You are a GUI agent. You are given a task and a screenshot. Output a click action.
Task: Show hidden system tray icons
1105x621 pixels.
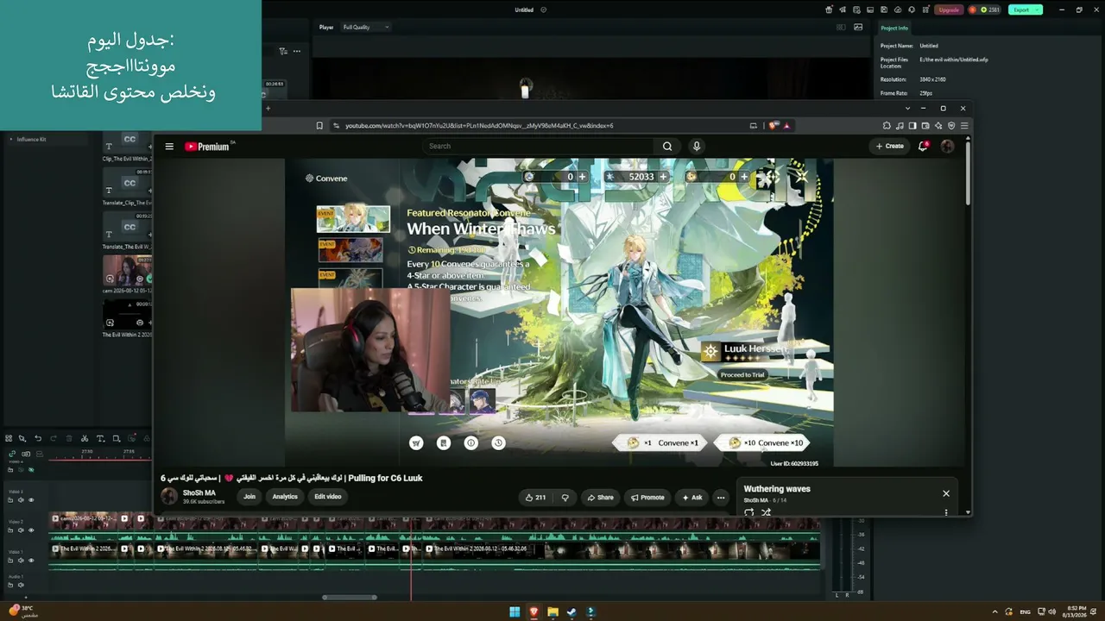(x=995, y=612)
